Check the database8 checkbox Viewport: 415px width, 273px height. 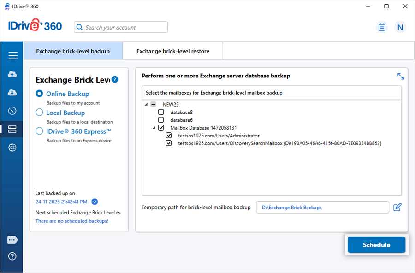coord(161,112)
